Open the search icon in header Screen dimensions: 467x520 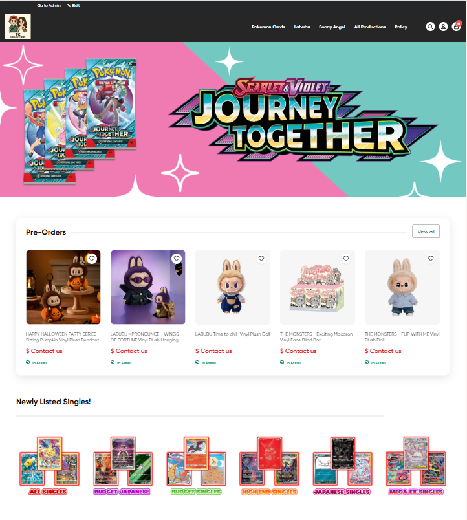coord(430,27)
